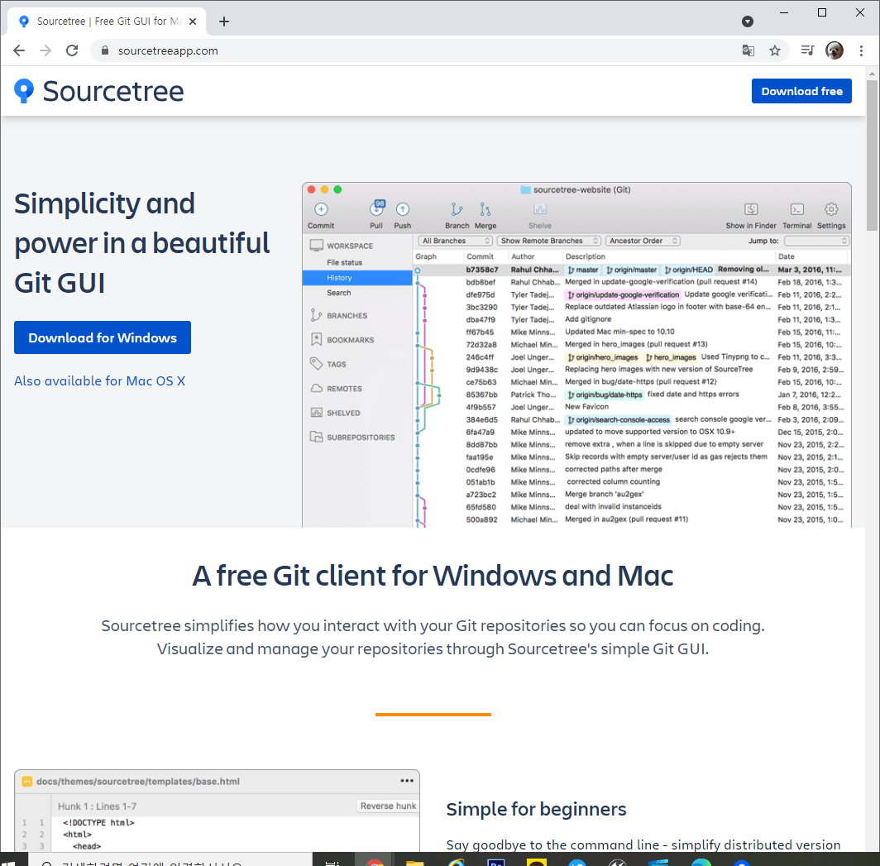Reload the sourcetreeapp.com page
Screen dimensions: 880x866
click(x=72, y=50)
